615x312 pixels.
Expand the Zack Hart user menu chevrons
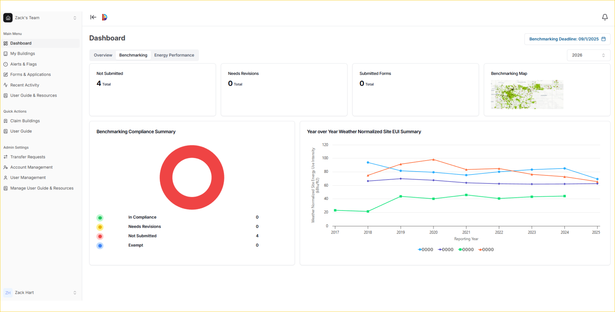coord(75,293)
